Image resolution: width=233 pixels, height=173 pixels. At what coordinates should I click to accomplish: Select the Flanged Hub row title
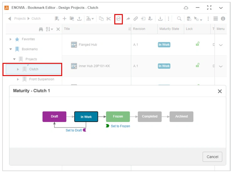point(88,45)
